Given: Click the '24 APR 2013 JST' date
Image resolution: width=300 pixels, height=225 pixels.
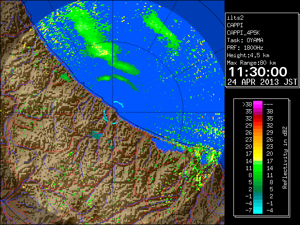Looking at the screenshot, I should 262,82.
